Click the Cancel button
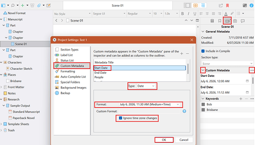 coord(184,140)
